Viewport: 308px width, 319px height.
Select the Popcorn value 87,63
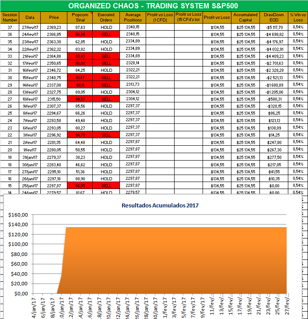coord(80,27)
